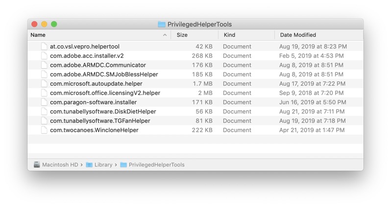Image resolution: width=391 pixels, height=207 pixels.
Task: Go to Library in path bar
Action: click(103, 164)
